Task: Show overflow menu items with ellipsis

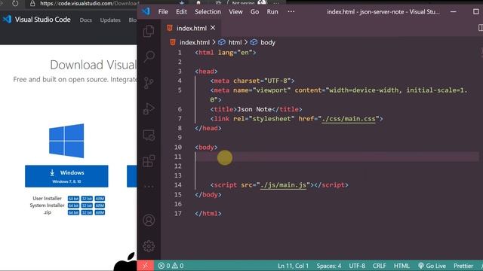Action: 291,11
